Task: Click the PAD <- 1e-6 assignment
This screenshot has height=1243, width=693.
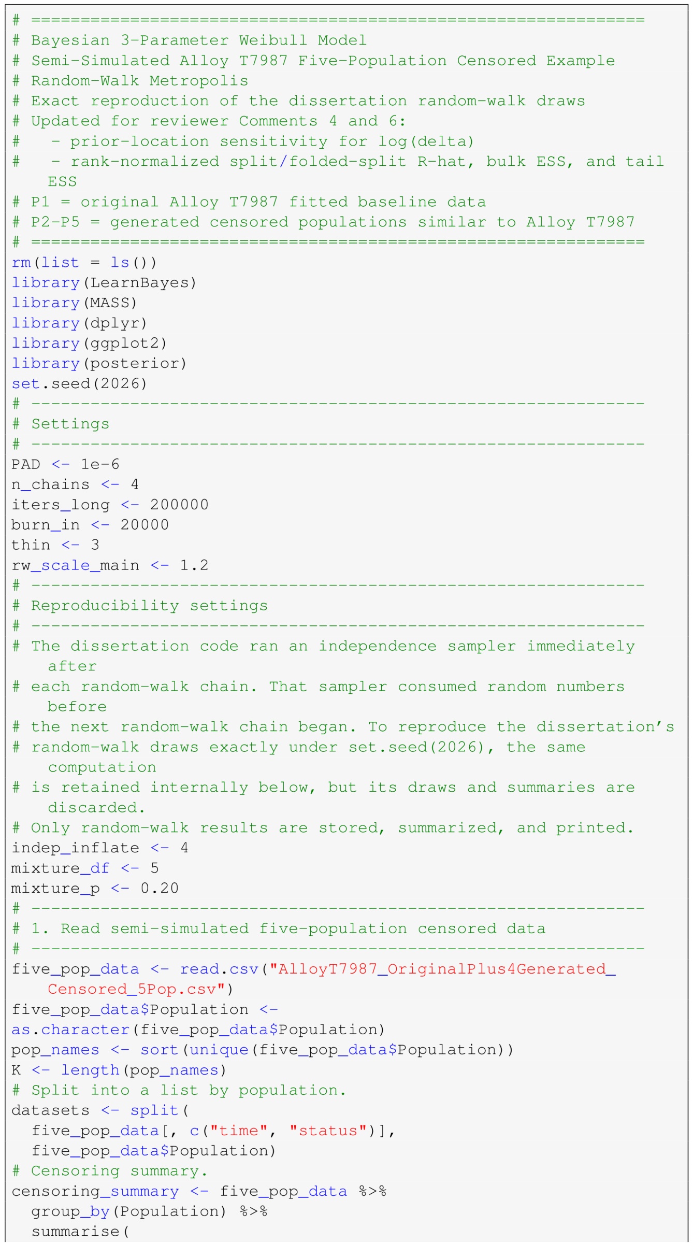Action: [65, 464]
